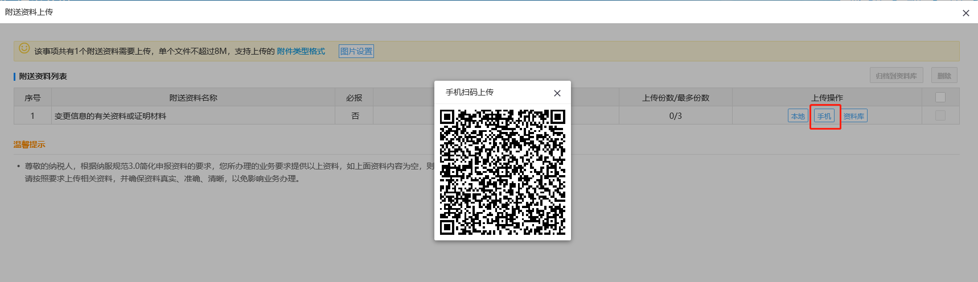978x282 pixels.
Task: Click the 上传操作 column header
Action: coord(827,98)
